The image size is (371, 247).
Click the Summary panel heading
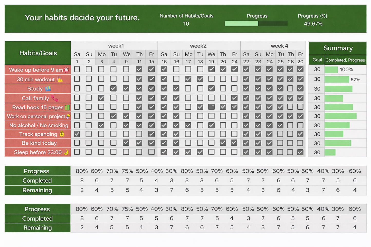click(x=338, y=48)
